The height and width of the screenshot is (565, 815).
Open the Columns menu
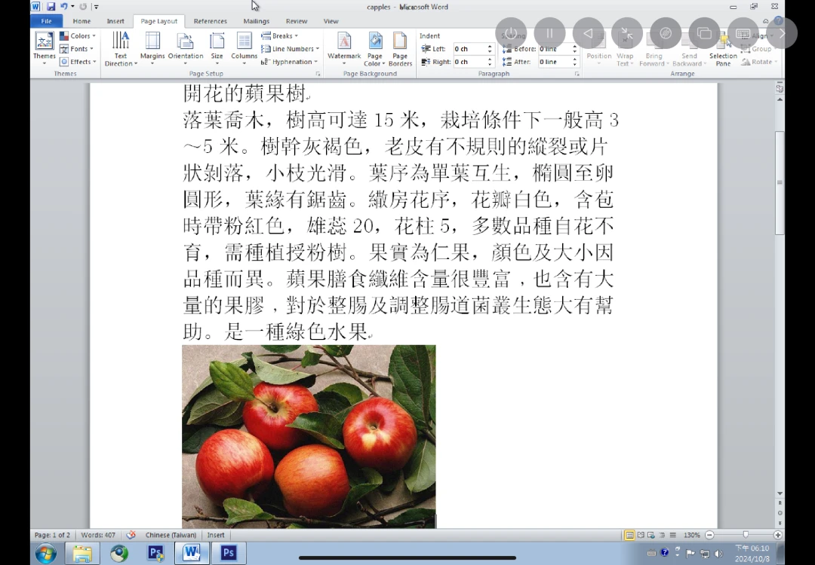pos(244,48)
